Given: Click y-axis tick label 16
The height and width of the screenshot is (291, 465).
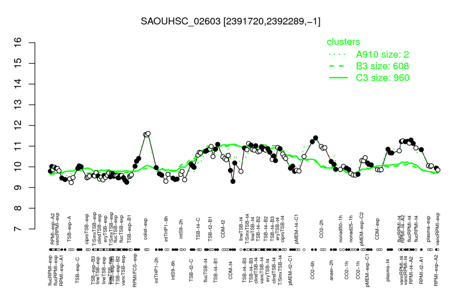Looking at the screenshot, I should (x=18, y=43).
